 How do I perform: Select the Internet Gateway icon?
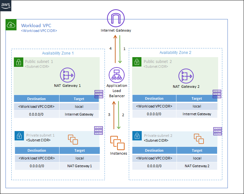coord(116,18)
